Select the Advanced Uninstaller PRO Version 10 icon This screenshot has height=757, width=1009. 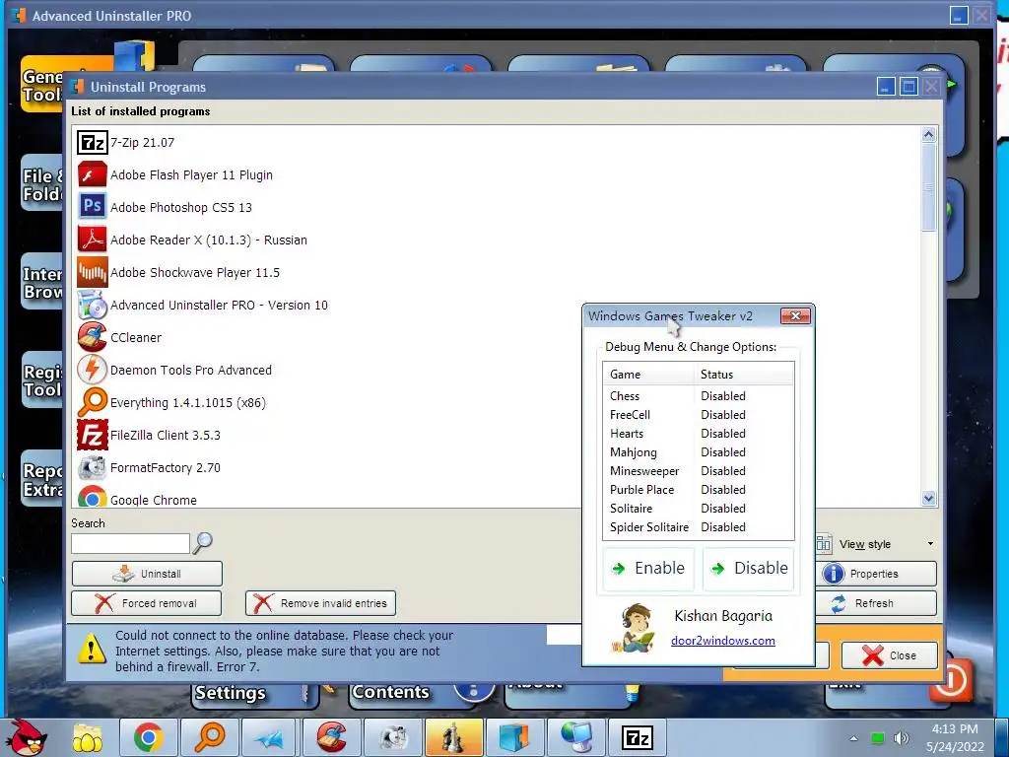[92, 306]
